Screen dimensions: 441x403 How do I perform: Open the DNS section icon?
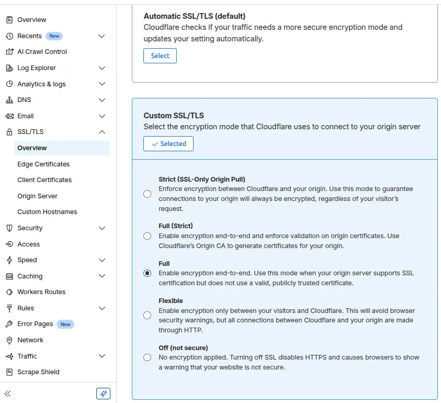pyautogui.click(x=8, y=99)
